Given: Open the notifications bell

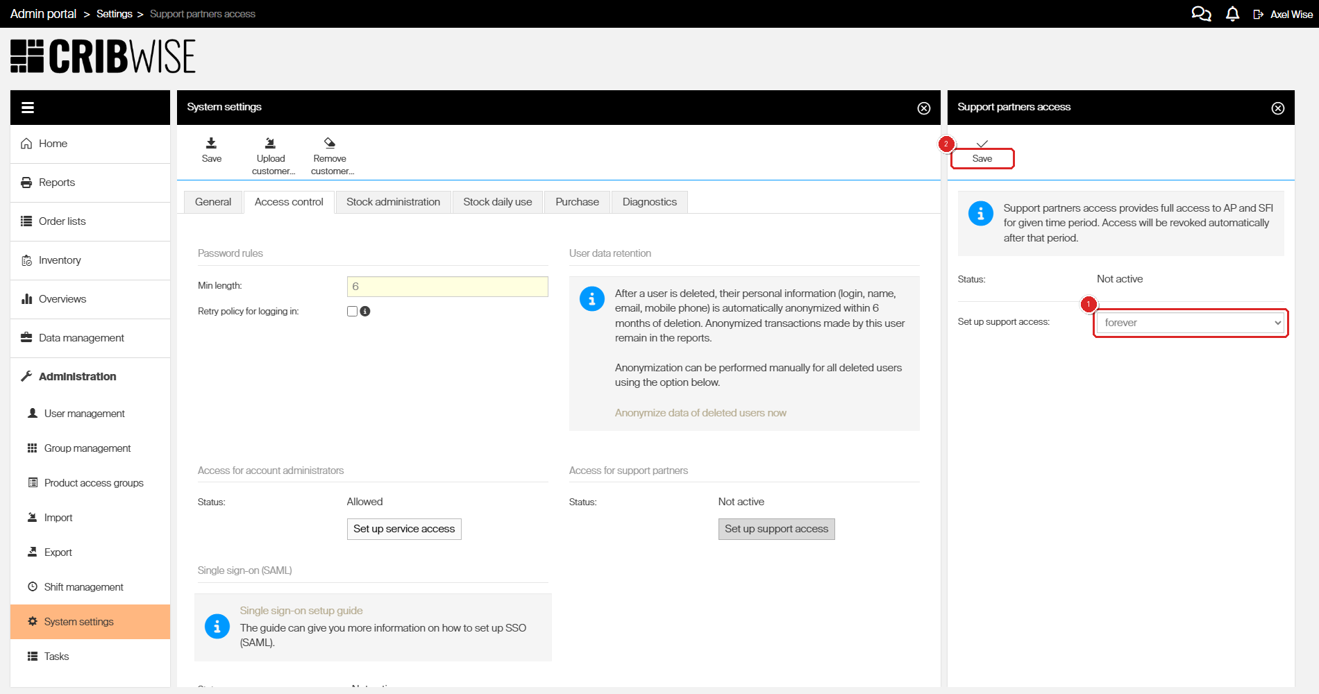Looking at the screenshot, I should [x=1232, y=14].
